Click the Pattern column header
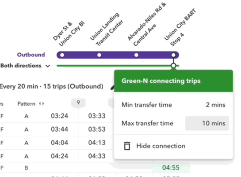Viewport: 241px width, 177px height. pos(26,104)
